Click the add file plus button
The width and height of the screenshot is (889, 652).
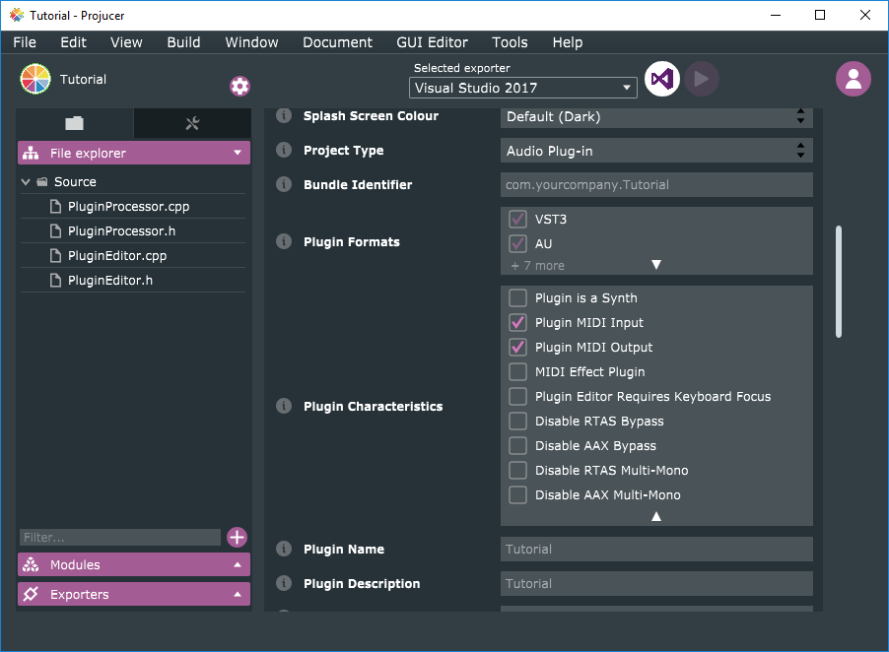[x=237, y=537]
